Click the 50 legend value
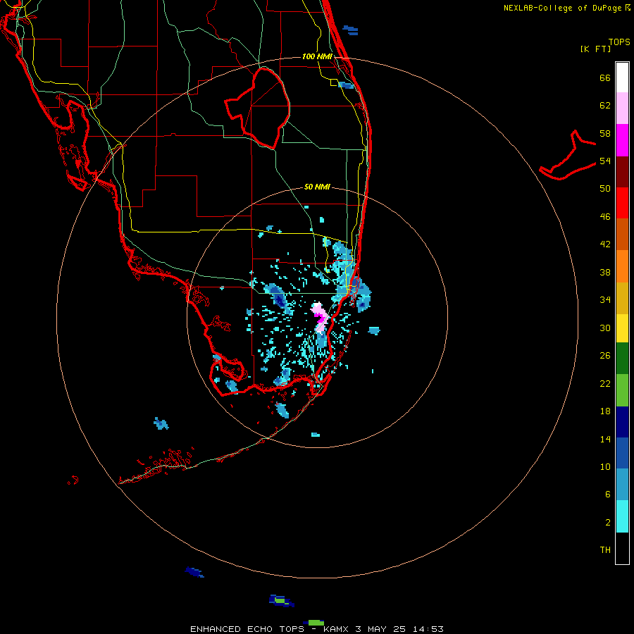This screenshot has height=634, width=634. [605, 189]
